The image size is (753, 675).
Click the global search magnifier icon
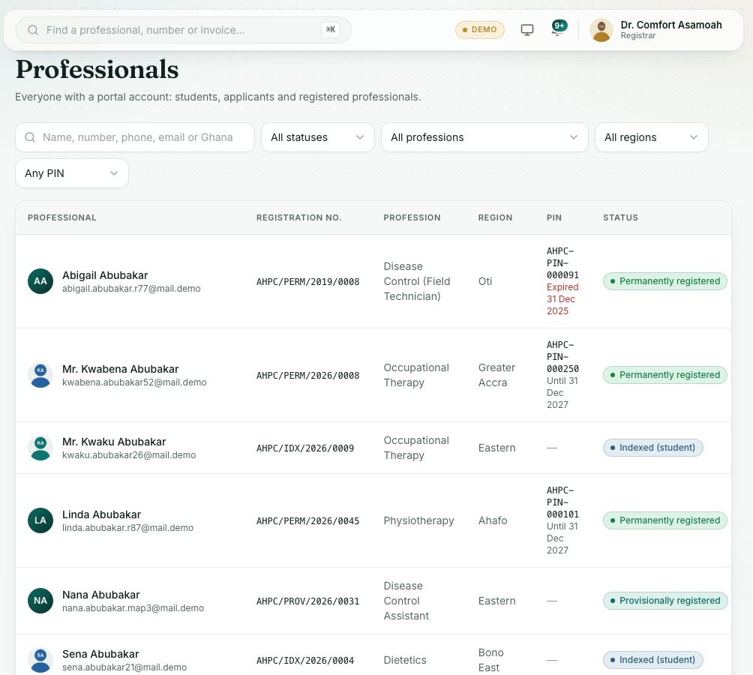(x=33, y=30)
